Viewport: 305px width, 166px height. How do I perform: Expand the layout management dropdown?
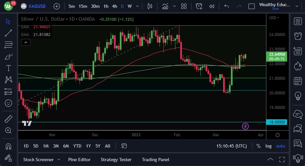click(297, 6)
